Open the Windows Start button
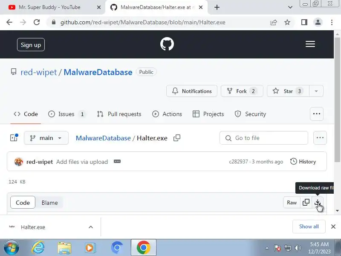Screen dimensions: 341x256 (12, 248)
